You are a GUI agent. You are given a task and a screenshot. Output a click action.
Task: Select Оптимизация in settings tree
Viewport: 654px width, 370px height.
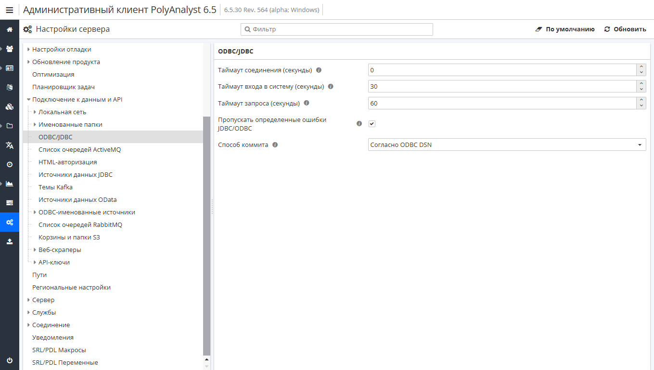coord(53,74)
